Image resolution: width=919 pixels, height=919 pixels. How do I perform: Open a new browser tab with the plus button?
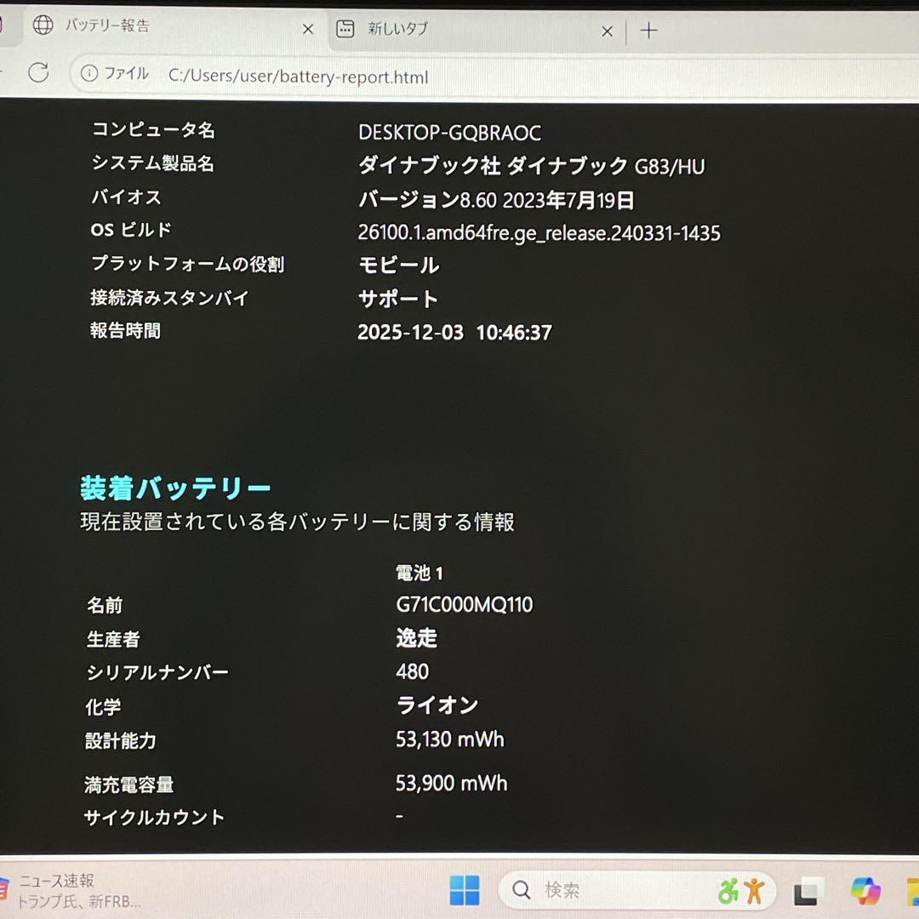pos(648,31)
